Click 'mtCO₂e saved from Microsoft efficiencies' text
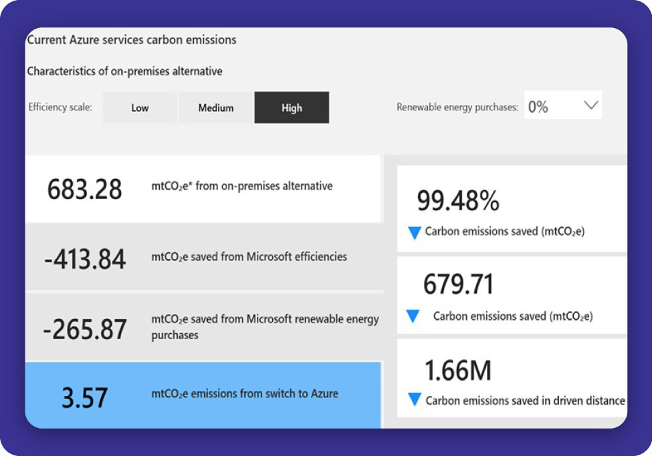 (249, 256)
